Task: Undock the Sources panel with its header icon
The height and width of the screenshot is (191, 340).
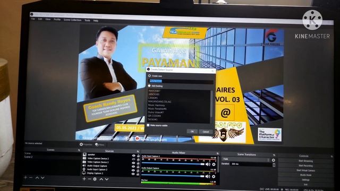Action: pos(138,151)
